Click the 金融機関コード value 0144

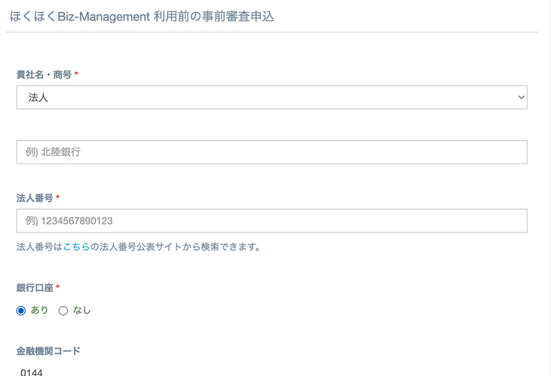31,373
